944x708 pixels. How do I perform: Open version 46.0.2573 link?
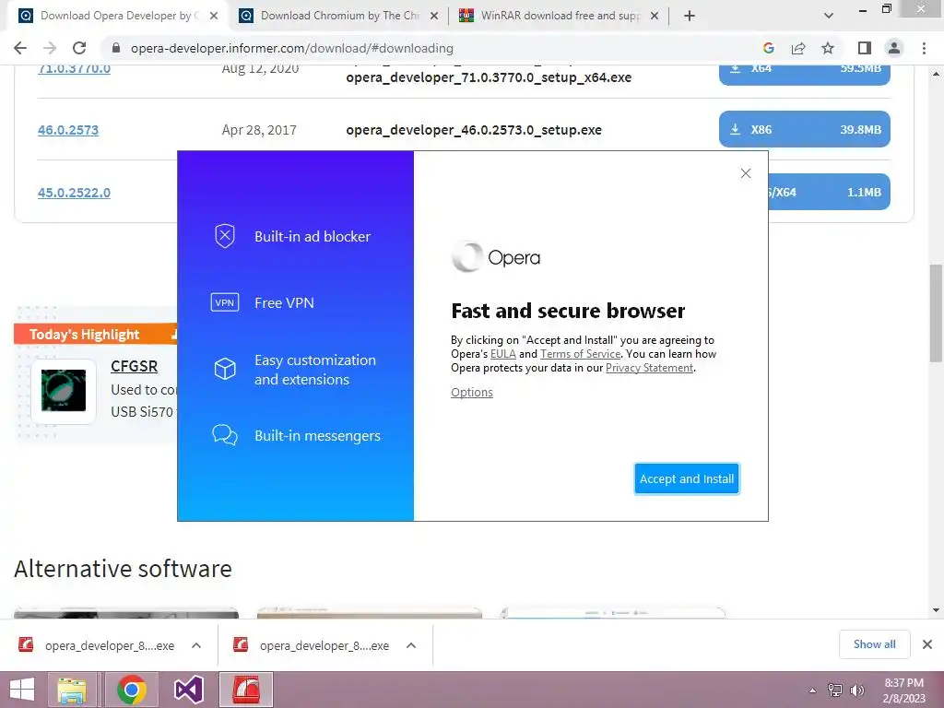[x=68, y=130]
